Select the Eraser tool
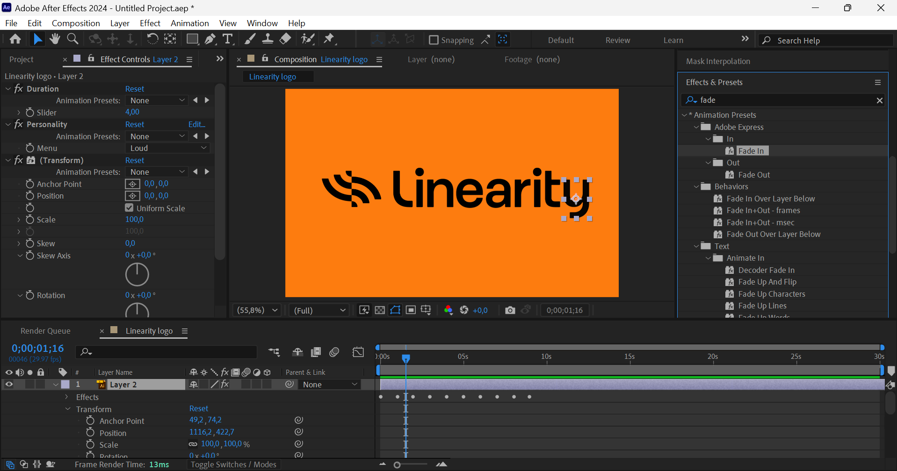 pos(285,39)
